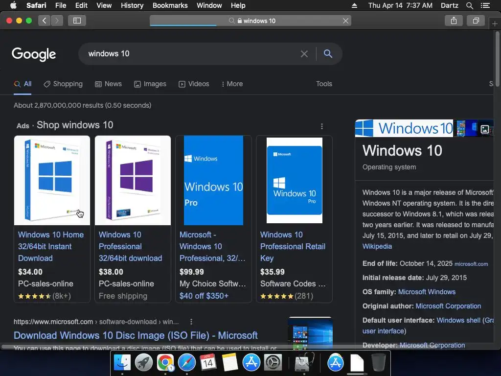Click the Windows 10 Home box thumbnail
The image size is (501, 376).
[x=52, y=180]
